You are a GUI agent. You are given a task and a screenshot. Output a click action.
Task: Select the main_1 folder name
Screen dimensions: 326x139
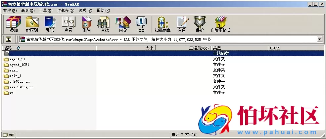15,76
